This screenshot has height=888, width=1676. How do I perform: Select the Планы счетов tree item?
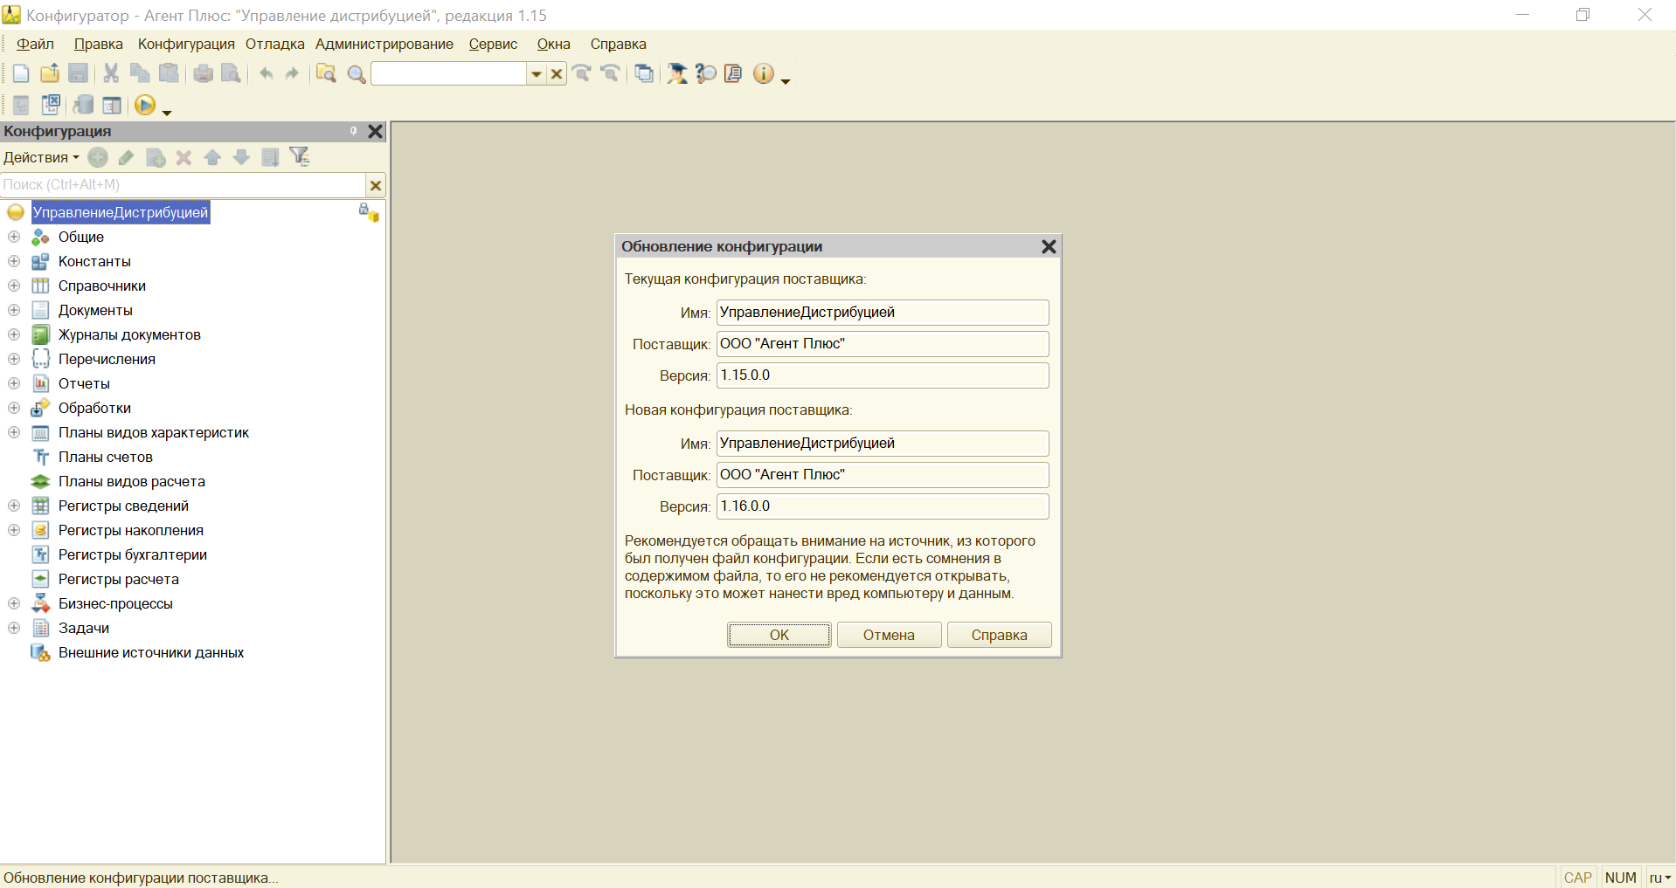(106, 457)
